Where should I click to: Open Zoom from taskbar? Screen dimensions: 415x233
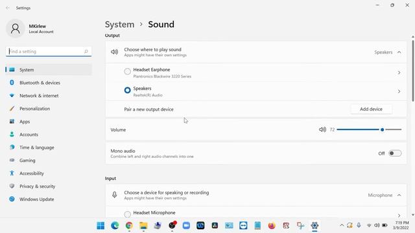coord(186,226)
